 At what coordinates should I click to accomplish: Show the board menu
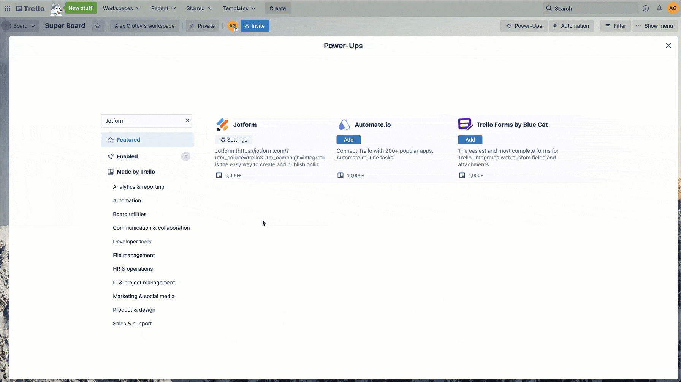[x=655, y=26]
